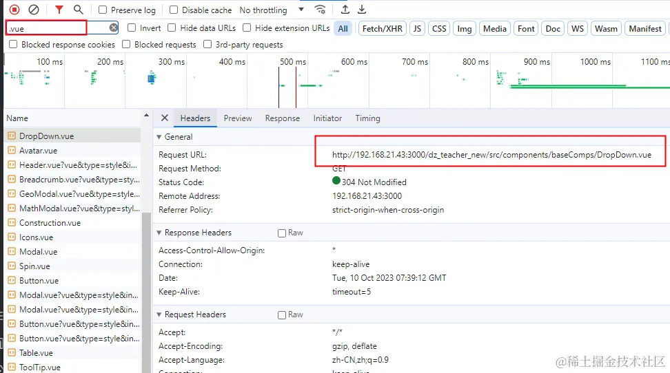Switch to the Timing tab
This screenshot has height=373, width=670.
[367, 118]
